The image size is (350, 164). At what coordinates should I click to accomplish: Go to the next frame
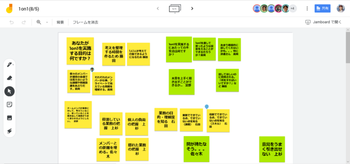tap(192, 8)
